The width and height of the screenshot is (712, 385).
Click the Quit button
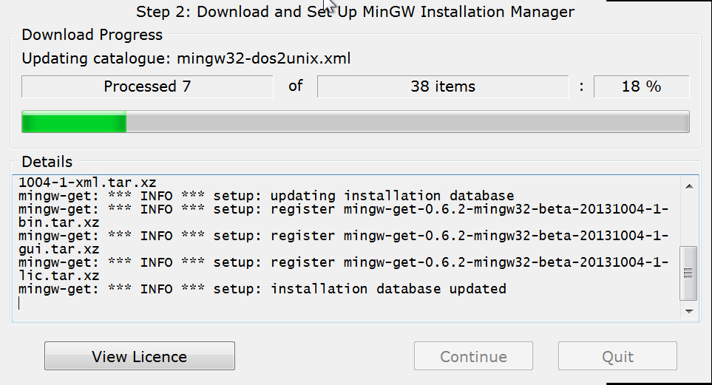coord(617,356)
